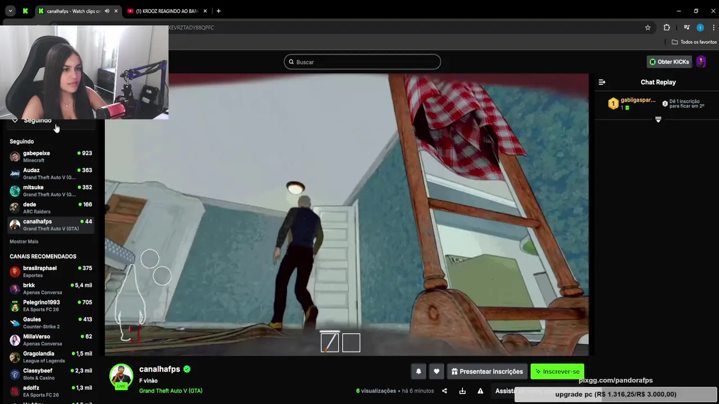Click the Seguindo heading in sidebar
This screenshot has height=404, width=719.
[21, 141]
